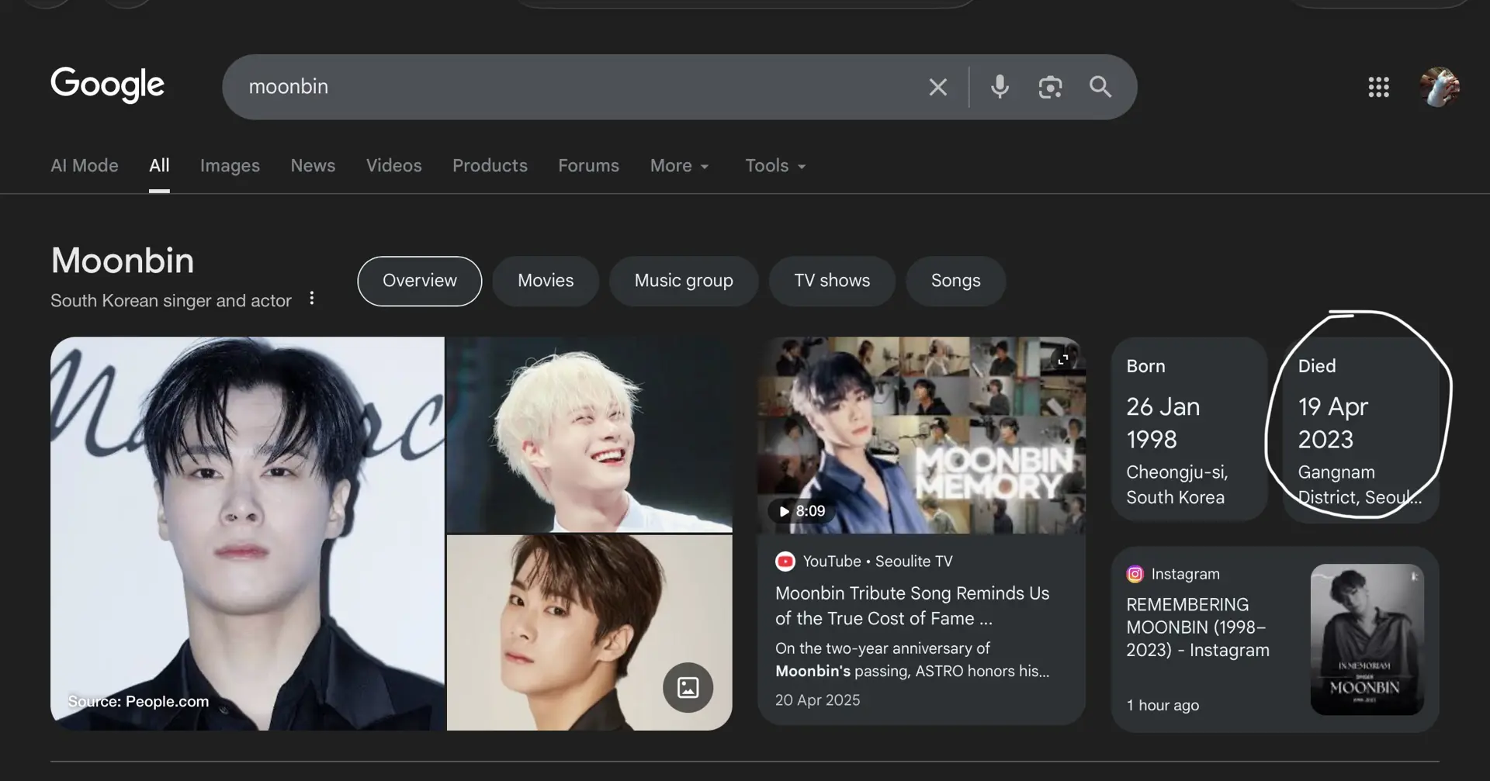Go to the Google logo homepage

coord(108,85)
